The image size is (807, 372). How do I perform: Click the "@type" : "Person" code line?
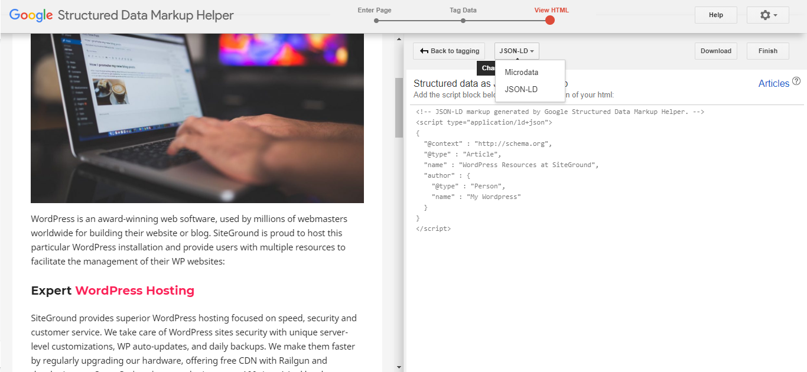coord(468,186)
